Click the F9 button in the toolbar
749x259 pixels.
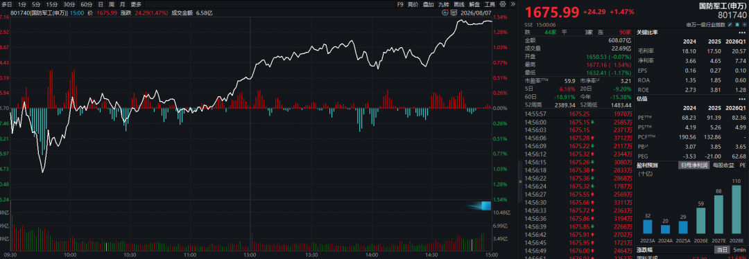(400, 4)
